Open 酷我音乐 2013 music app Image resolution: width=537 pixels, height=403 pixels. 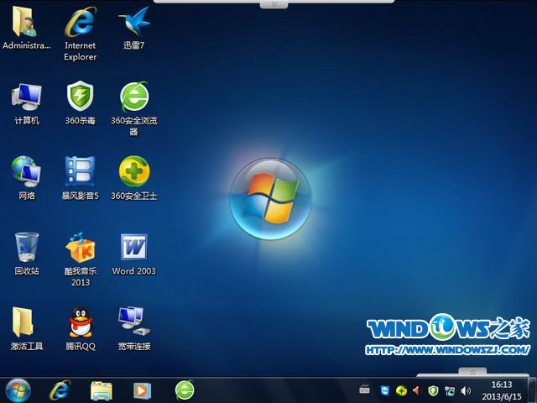click(x=81, y=247)
